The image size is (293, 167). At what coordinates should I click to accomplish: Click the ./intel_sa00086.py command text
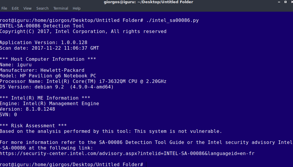[x=172, y=20]
